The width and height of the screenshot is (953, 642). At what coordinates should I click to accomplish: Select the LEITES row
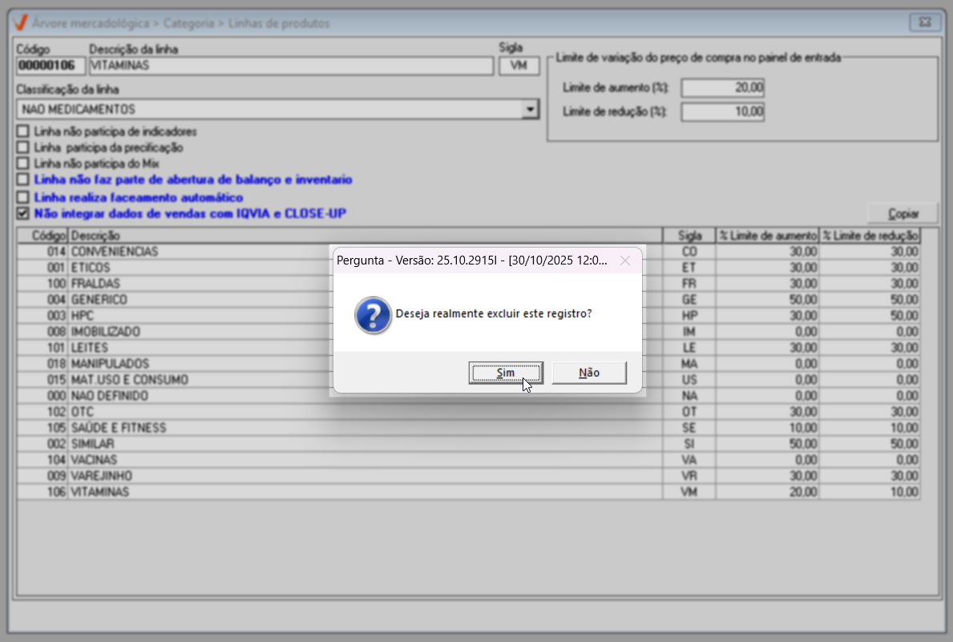pos(468,348)
